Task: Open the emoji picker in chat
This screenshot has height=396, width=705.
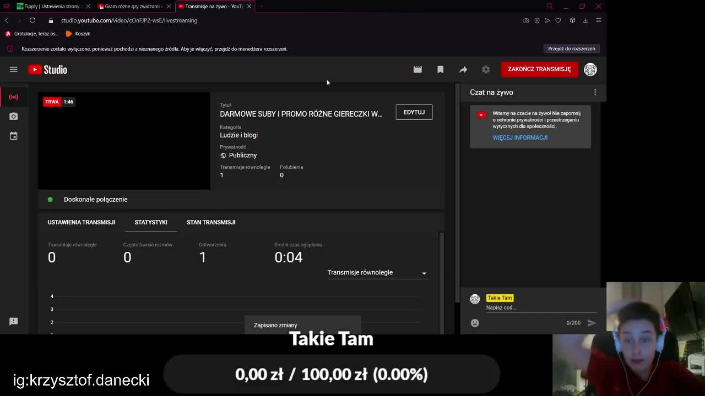Action: pos(475,323)
